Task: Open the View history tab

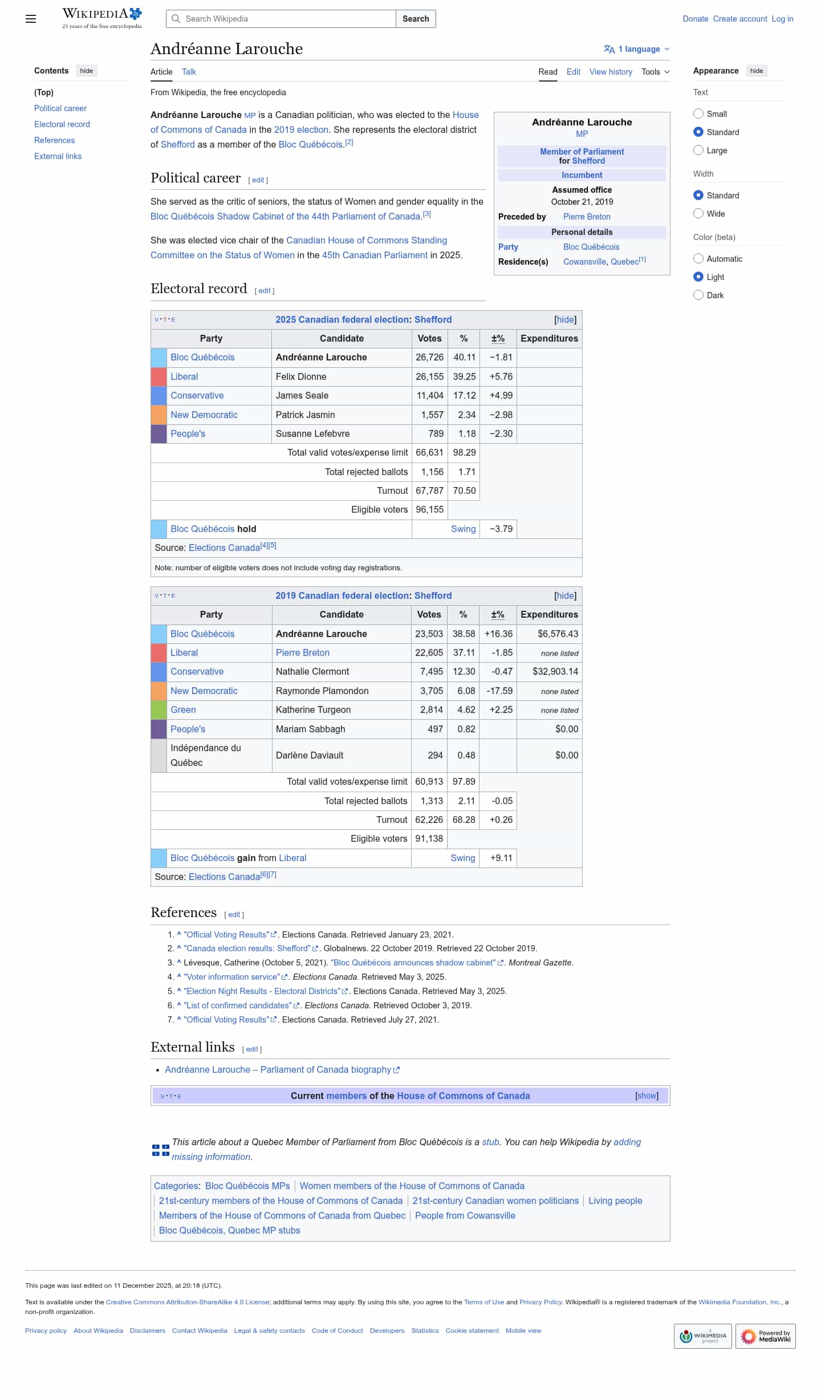Action: click(611, 72)
